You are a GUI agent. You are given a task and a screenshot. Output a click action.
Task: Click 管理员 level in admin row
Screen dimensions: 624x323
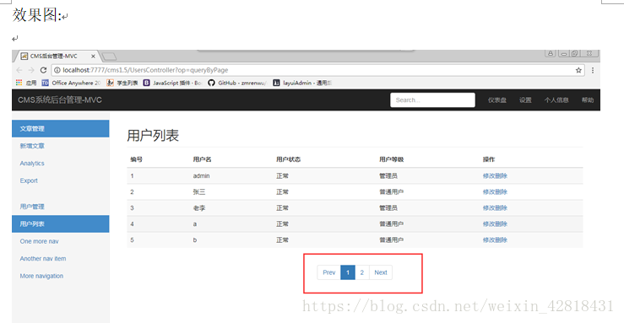[388, 176]
